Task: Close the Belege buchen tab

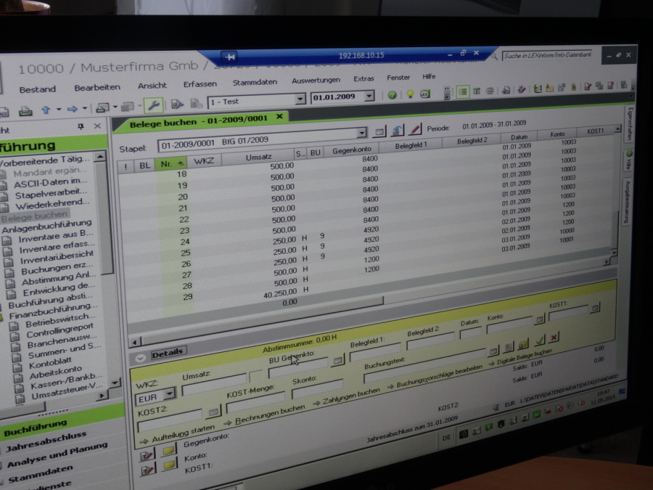Action: 279,117
